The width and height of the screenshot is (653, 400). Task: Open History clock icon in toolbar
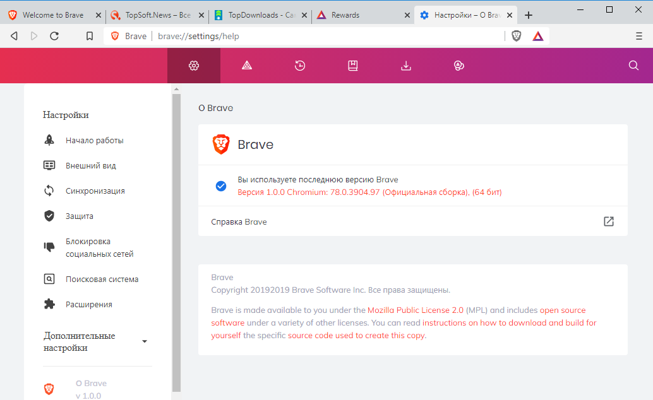click(x=300, y=66)
